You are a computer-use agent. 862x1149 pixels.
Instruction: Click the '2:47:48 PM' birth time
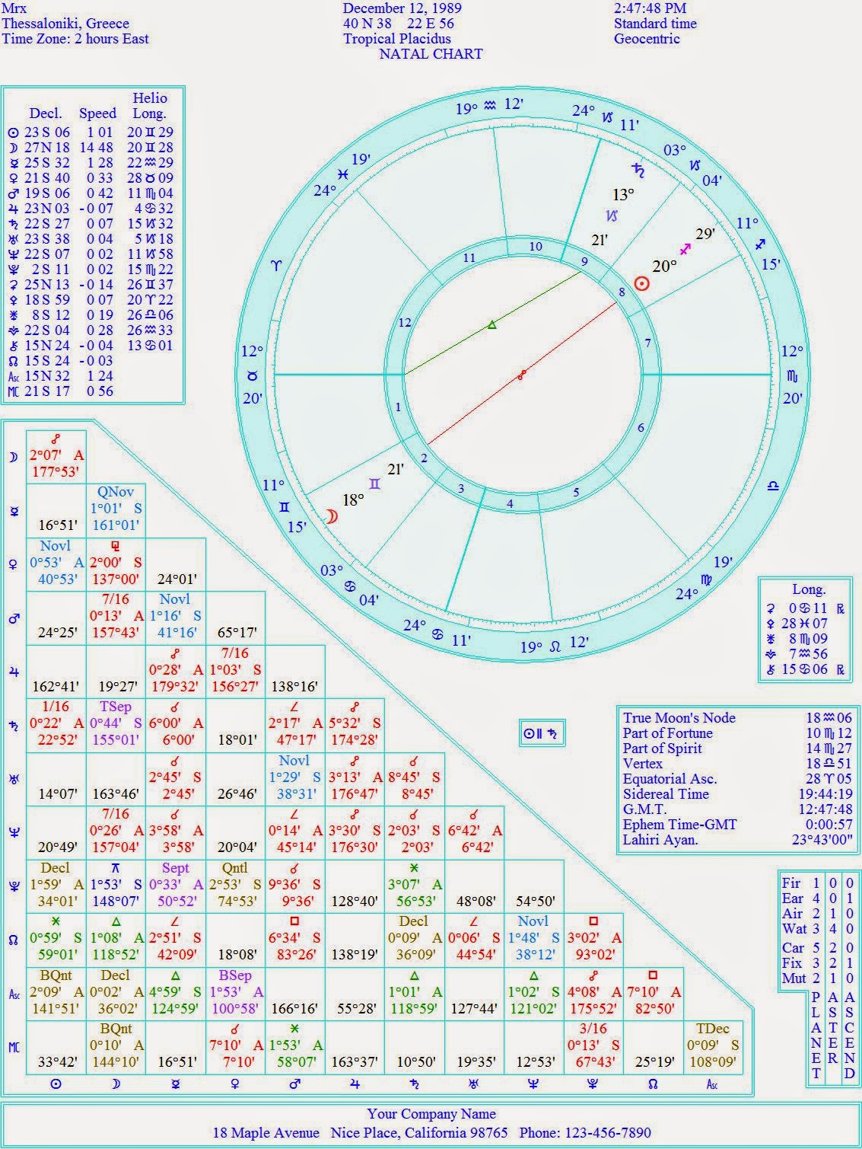click(x=650, y=8)
